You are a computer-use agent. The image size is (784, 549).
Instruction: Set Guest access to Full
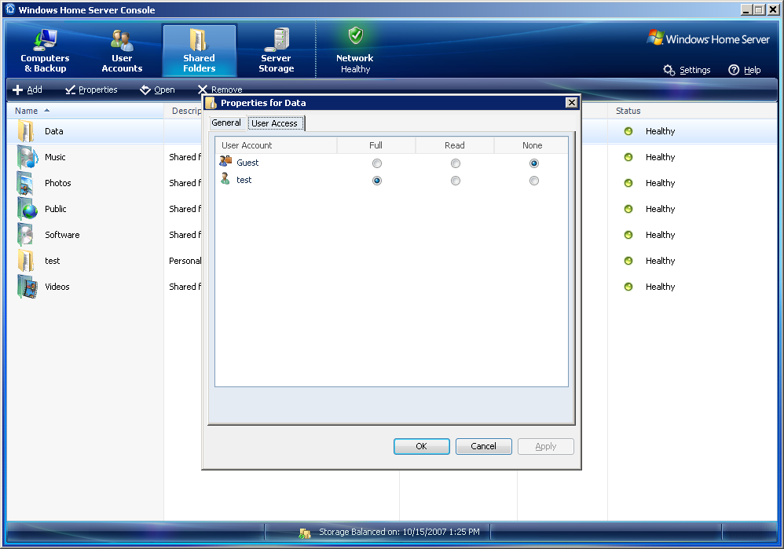[377, 163]
